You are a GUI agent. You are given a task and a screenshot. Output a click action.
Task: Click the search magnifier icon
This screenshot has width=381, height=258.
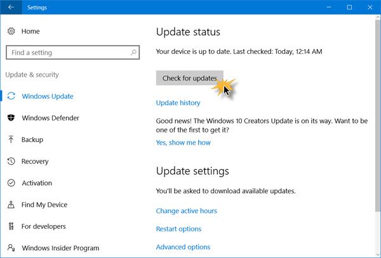pos(133,53)
